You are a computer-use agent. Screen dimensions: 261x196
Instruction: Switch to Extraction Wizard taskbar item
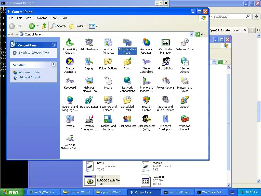pyautogui.click(x=77, y=192)
